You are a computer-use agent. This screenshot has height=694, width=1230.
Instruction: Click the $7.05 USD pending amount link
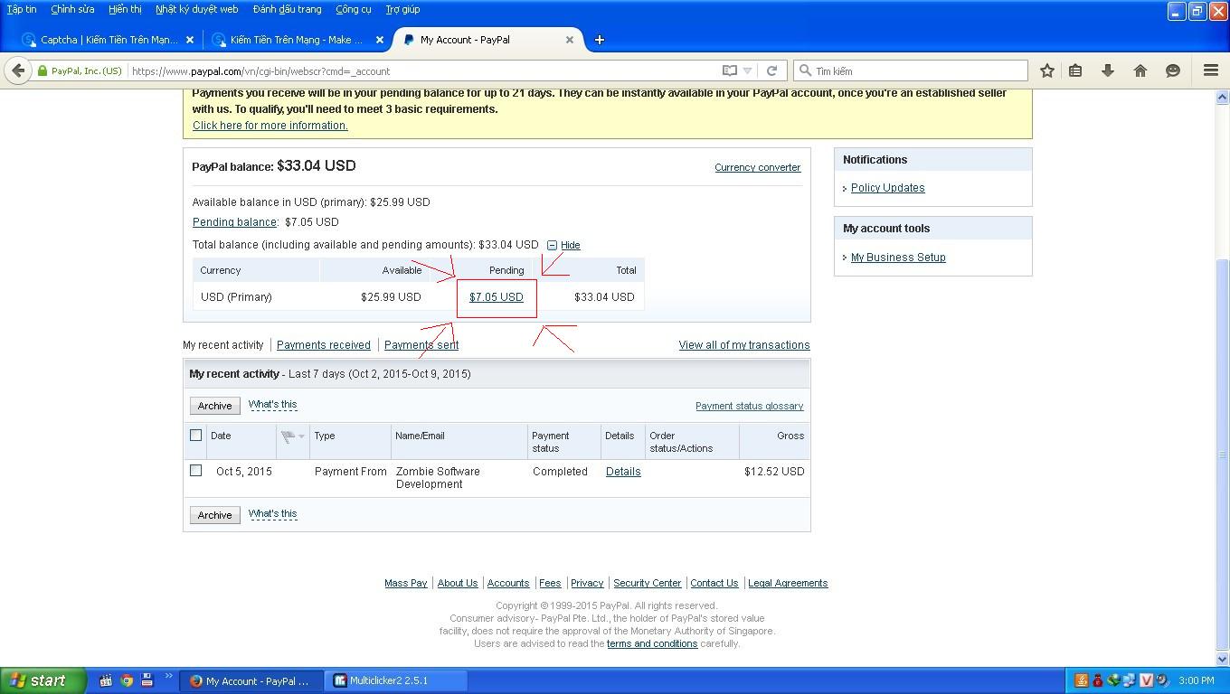(497, 297)
